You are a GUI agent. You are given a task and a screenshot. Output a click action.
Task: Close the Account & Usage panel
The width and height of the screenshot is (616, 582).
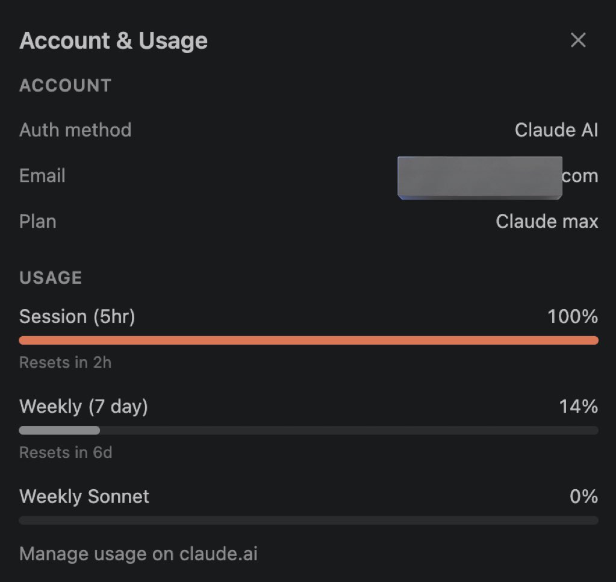578,40
